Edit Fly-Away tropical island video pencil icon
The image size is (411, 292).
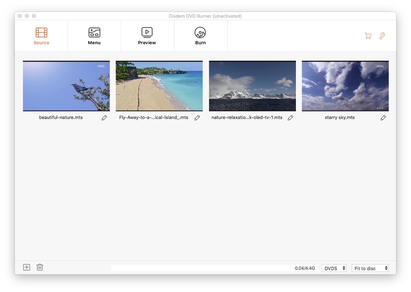point(197,118)
